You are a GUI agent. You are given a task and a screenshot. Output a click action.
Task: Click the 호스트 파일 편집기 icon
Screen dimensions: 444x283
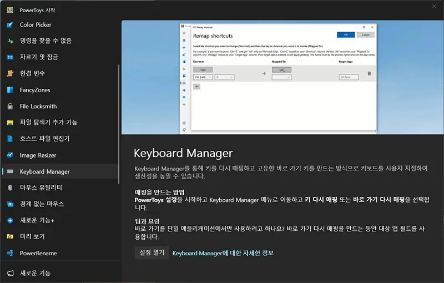(10, 139)
